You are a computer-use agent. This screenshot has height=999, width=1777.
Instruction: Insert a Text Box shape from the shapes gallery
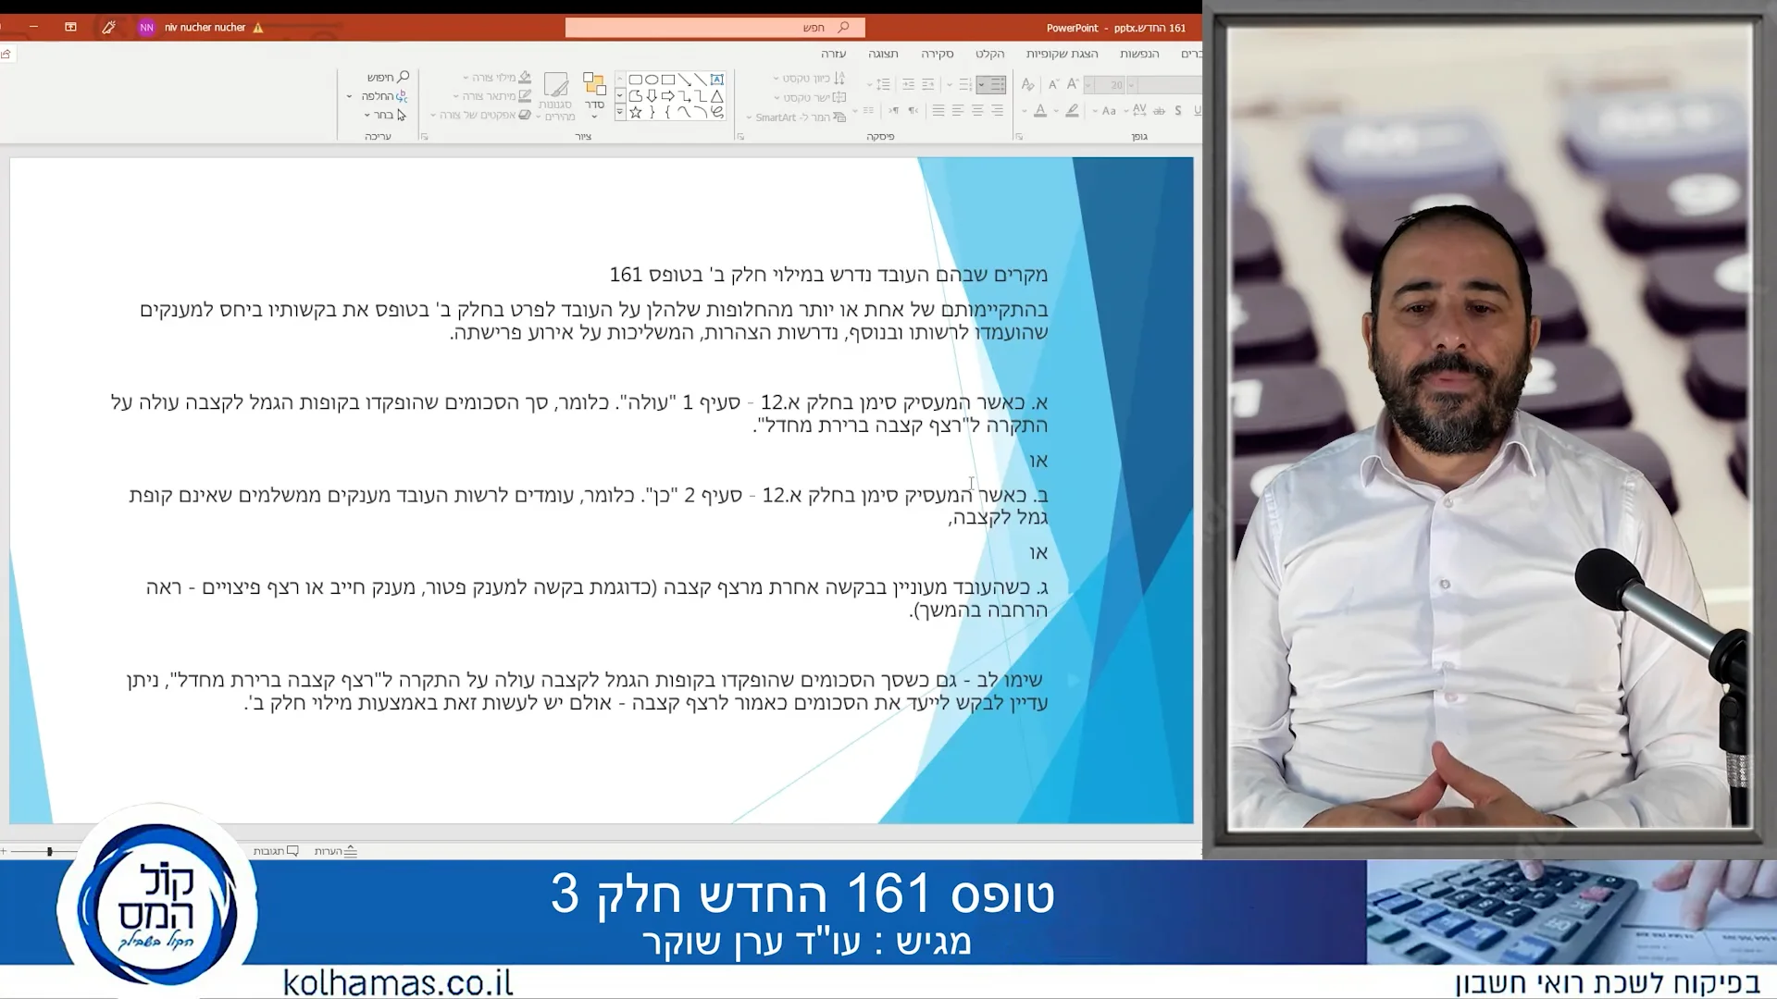717,79
